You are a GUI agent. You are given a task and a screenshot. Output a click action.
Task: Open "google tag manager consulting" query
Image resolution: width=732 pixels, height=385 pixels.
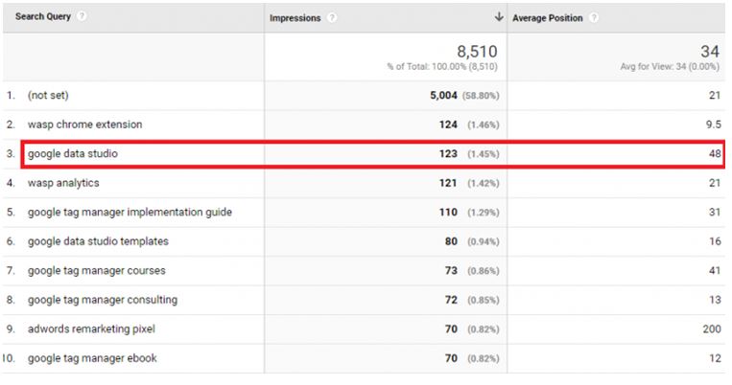103,300
